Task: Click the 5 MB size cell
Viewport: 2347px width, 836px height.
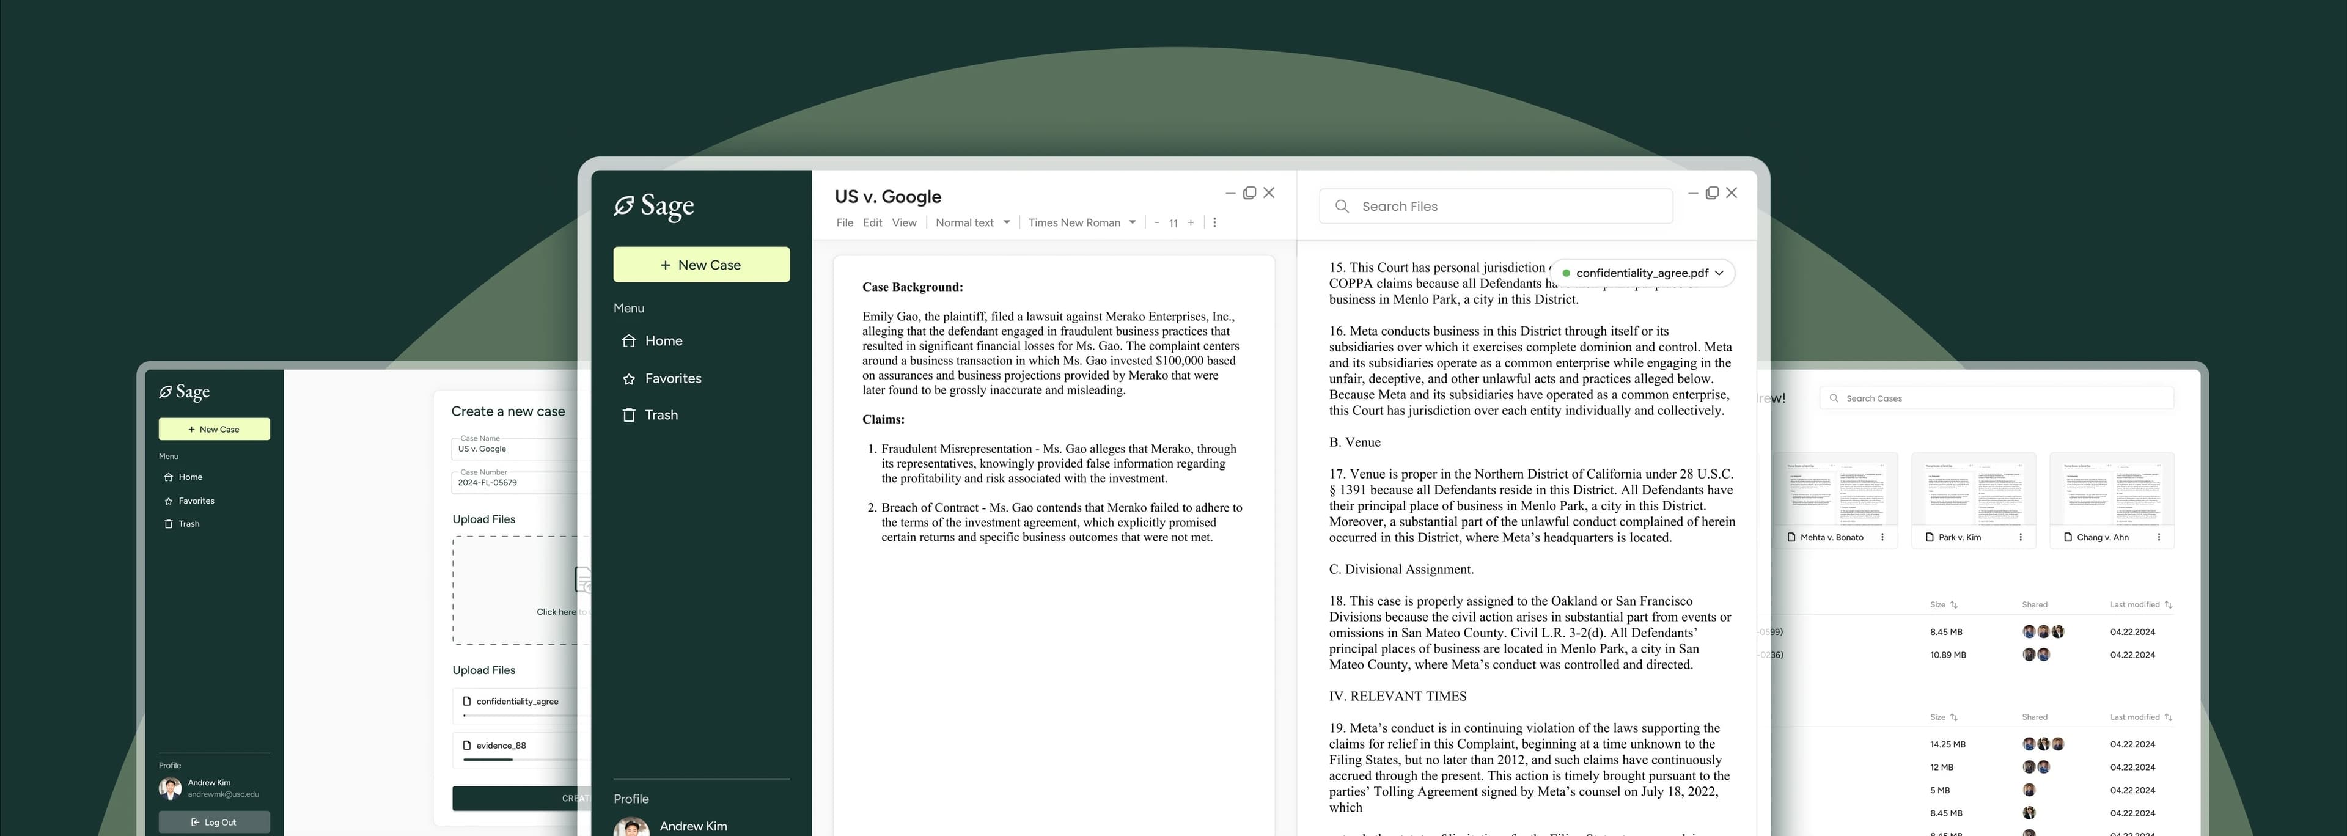Action: pos(1940,790)
